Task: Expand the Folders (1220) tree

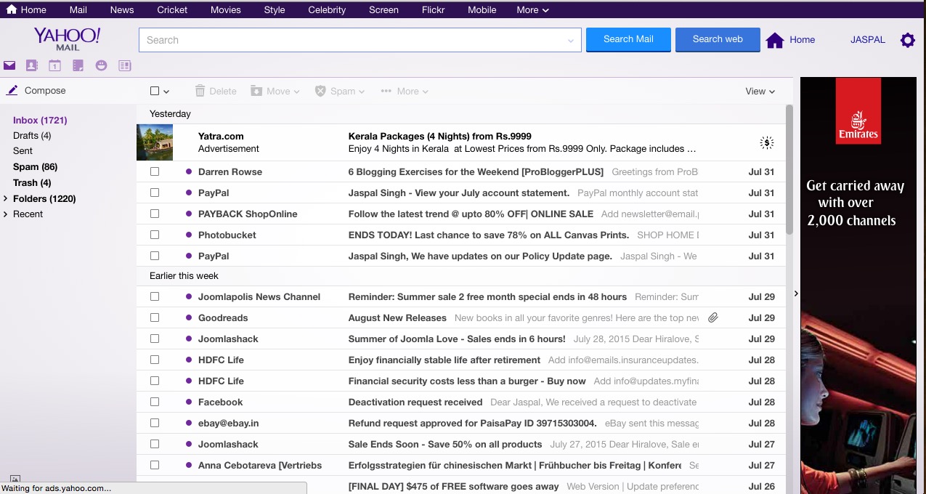Action: pyautogui.click(x=6, y=198)
